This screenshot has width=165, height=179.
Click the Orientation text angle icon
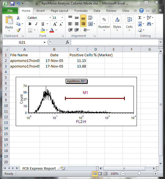click(x=85, y=30)
